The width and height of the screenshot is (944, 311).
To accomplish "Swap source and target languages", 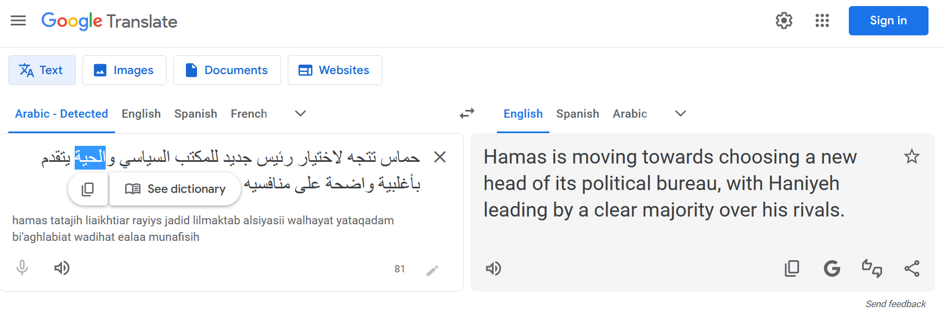I will pos(467,113).
